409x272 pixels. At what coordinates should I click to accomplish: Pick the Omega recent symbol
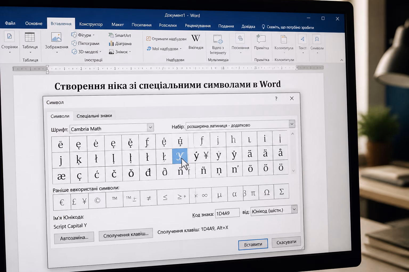click(x=267, y=192)
